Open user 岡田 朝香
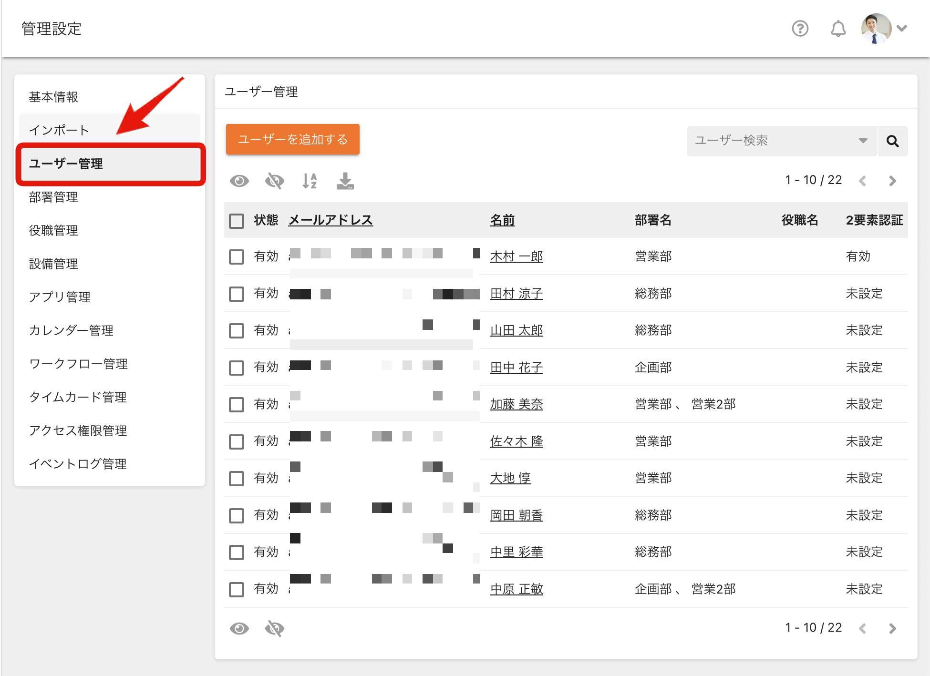Image resolution: width=930 pixels, height=676 pixels. pyautogui.click(x=517, y=515)
